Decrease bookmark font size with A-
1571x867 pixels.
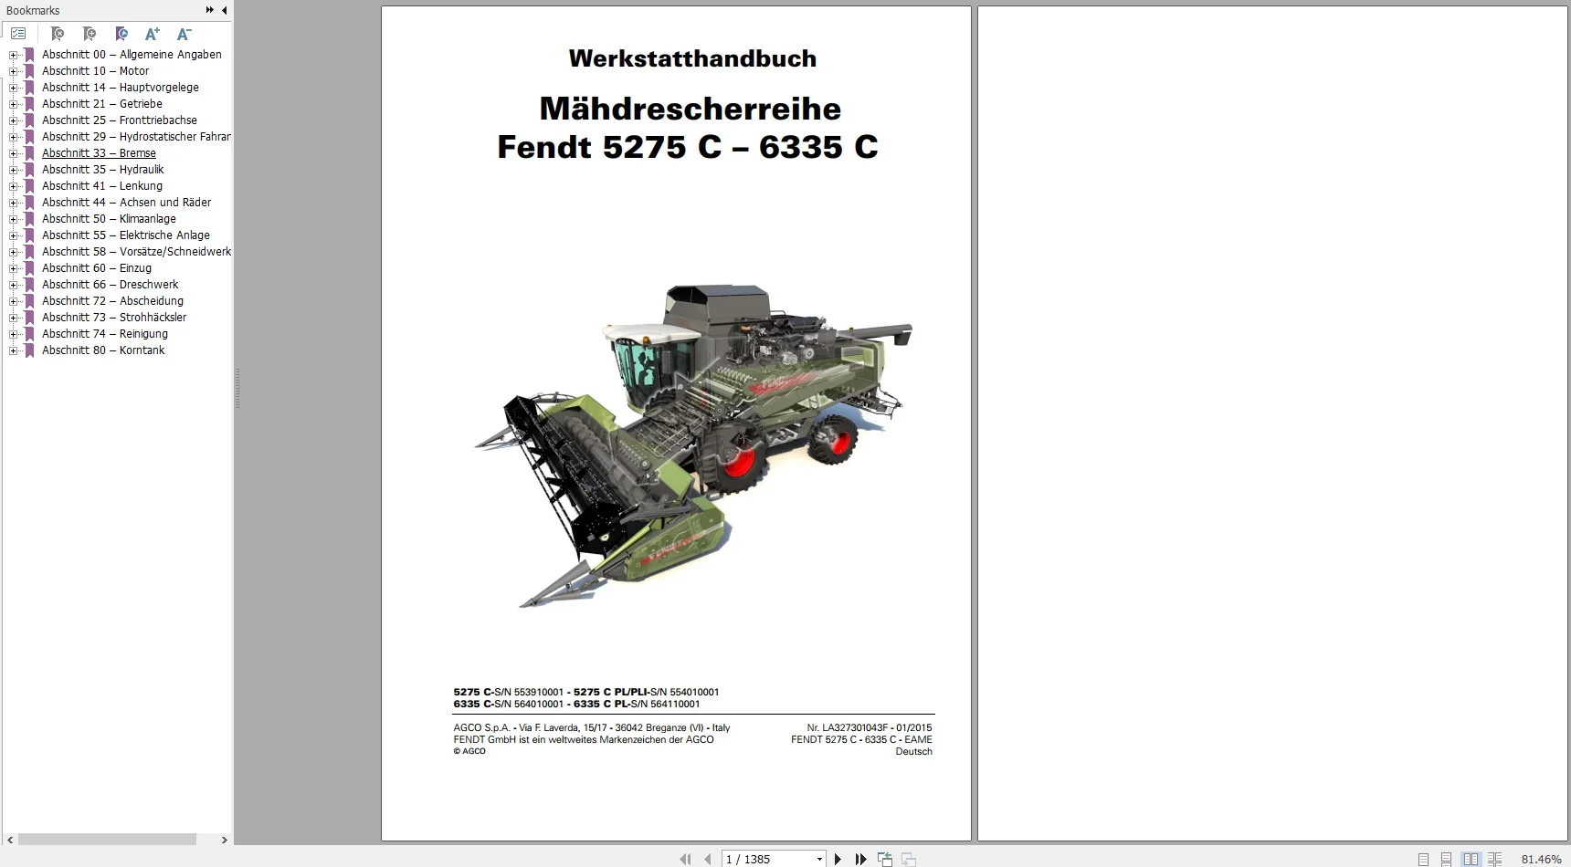(x=184, y=34)
